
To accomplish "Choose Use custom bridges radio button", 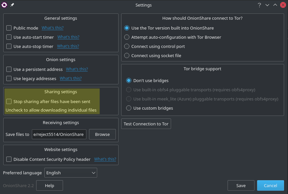I will (x=129, y=108).
